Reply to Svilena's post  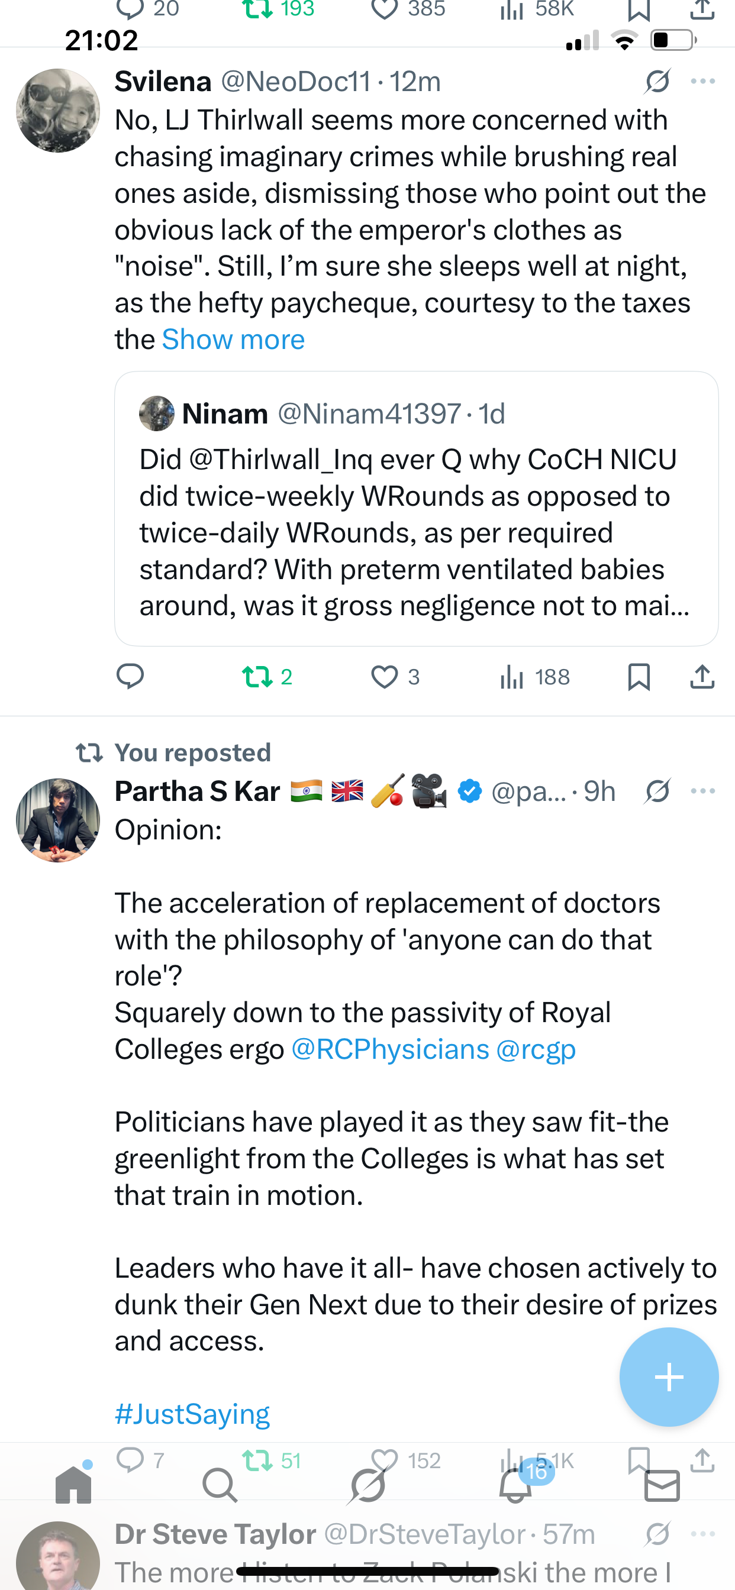130,677
